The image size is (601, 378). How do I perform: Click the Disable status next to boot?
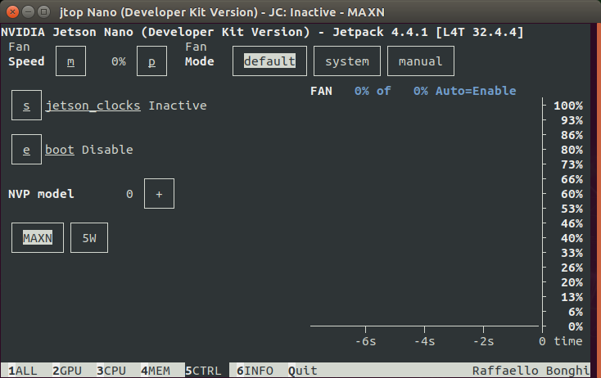(x=107, y=150)
